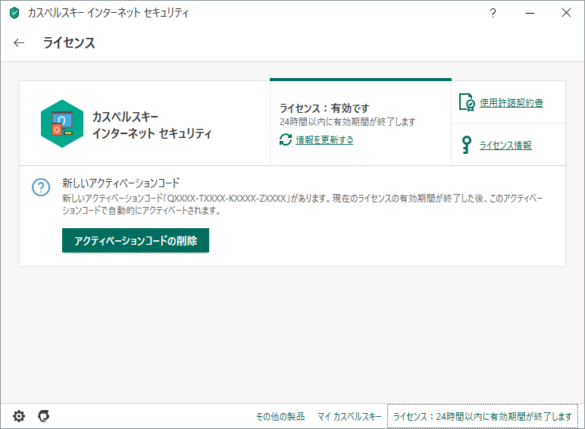585x429 pixels.
Task: Click the green shield icon in title bar
Action: tap(14, 13)
